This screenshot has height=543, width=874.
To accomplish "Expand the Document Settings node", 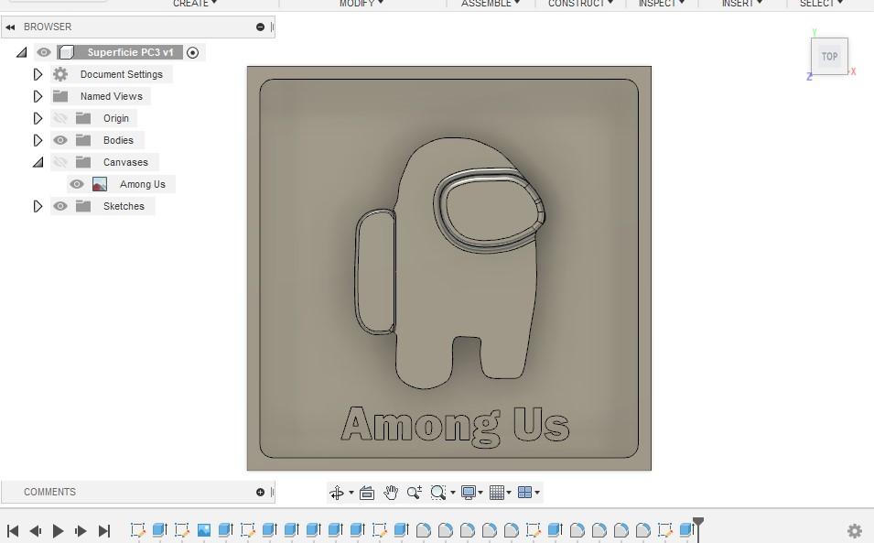I will click(38, 74).
